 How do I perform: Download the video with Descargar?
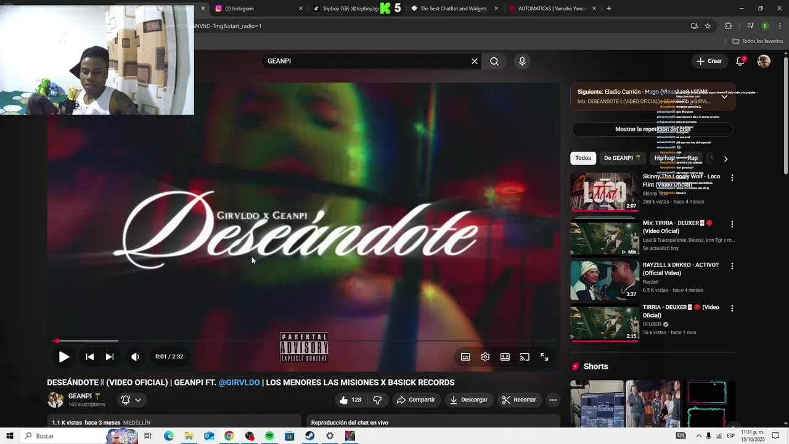(468, 400)
